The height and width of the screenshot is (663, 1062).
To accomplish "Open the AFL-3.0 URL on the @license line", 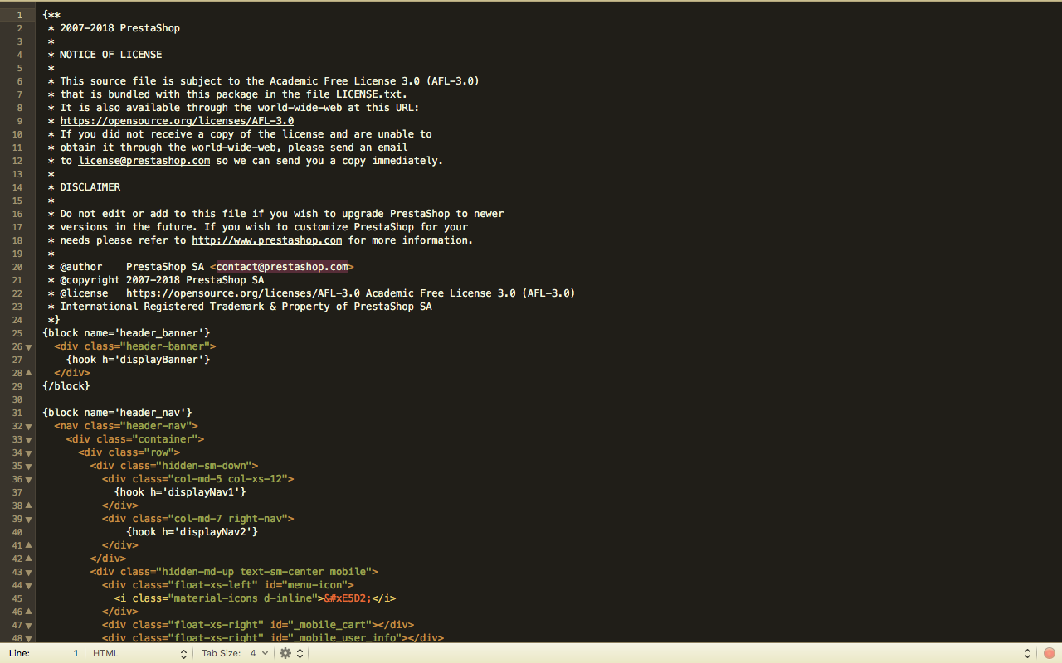I will 243,293.
